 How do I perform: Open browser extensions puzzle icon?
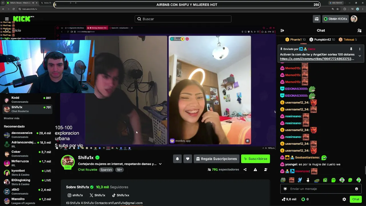click(x=345, y=9)
